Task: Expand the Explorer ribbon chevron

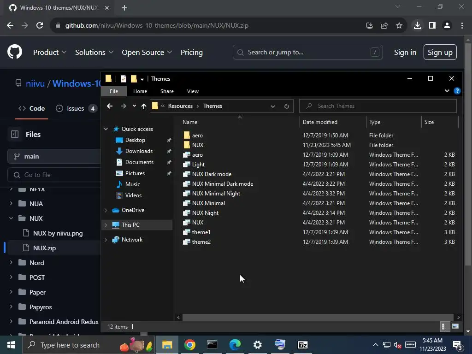Action: 447,91
